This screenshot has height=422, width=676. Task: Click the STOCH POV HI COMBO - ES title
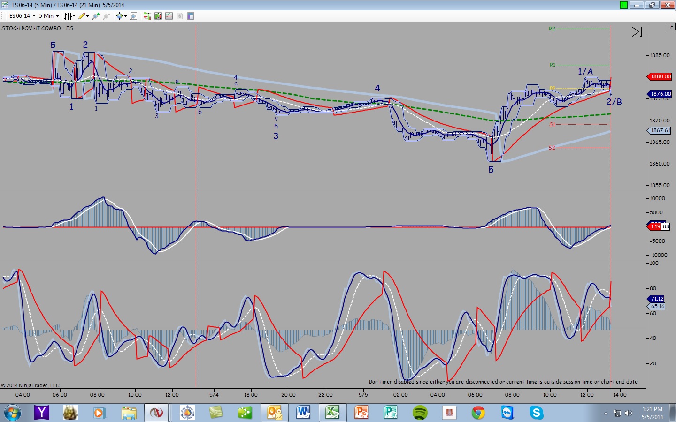point(37,28)
